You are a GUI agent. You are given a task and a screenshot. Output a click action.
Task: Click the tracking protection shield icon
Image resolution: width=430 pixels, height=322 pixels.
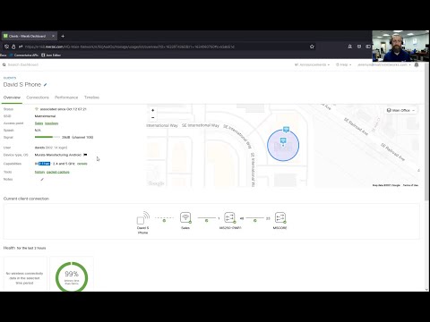6,47
